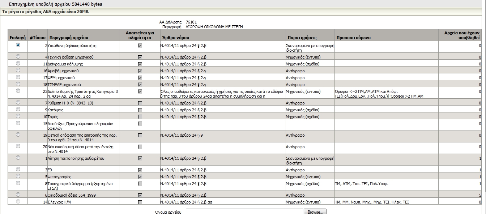Select Οικοδομική άδεια 554_1999 radio button
The image size is (486, 214).
(18, 194)
